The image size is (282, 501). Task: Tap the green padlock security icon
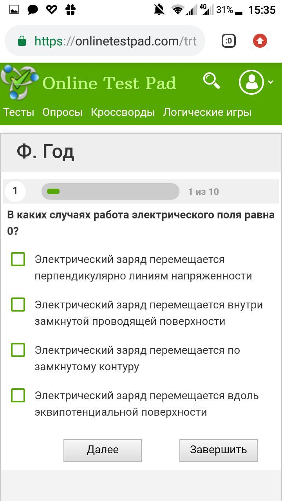[22, 41]
